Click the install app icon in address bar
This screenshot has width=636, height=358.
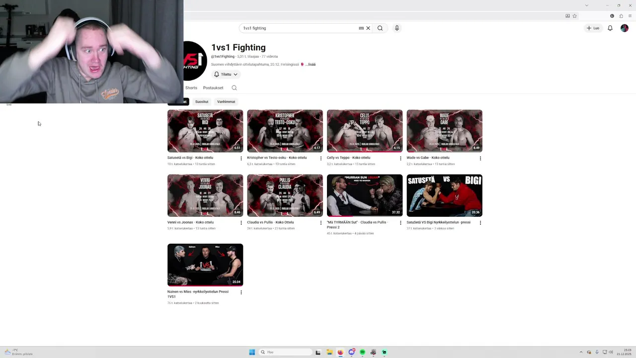pos(567,16)
